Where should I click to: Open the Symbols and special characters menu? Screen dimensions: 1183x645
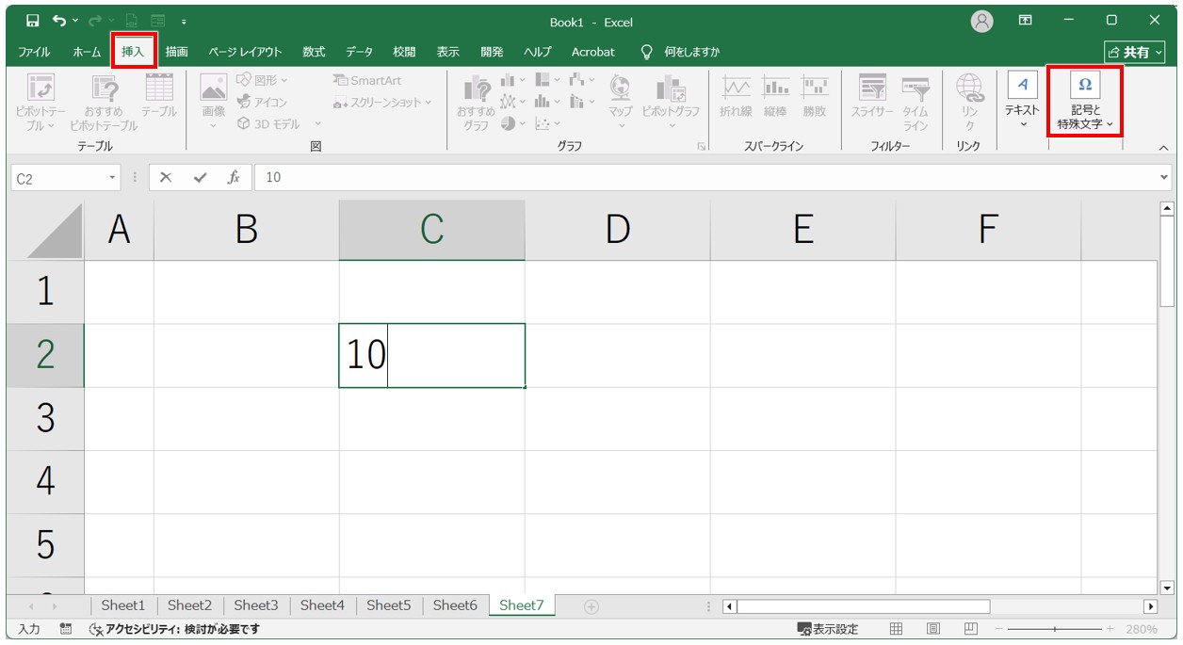point(1084,101)
